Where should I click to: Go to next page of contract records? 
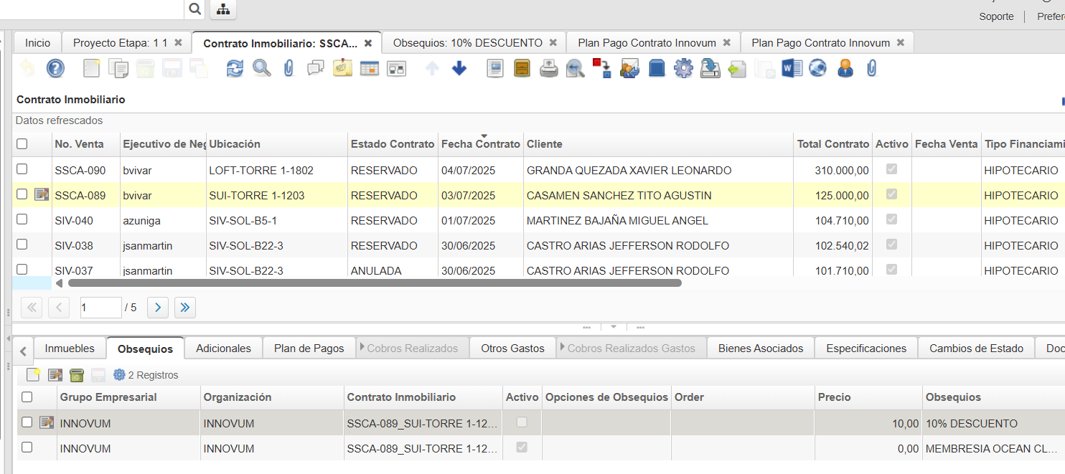158,308
